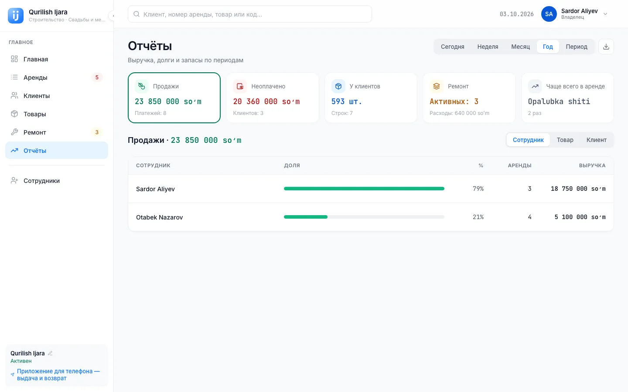
Task: Click Sardor Aliyev's share progress bar
Action: (x=364, y=189)
